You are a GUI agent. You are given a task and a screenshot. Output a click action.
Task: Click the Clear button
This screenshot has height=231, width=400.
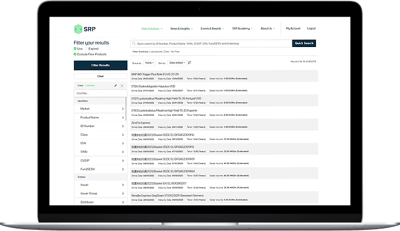coord(100,76)
